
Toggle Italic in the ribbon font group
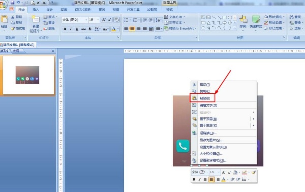[x=71, y=29]
